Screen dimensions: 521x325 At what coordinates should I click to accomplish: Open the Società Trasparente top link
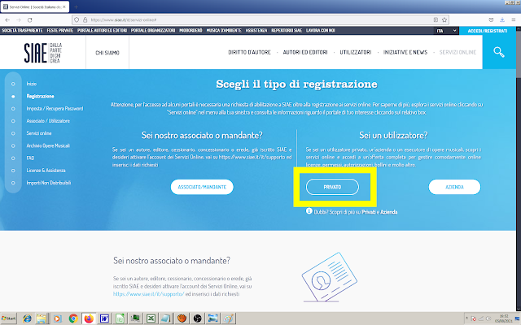pos(22,31)
